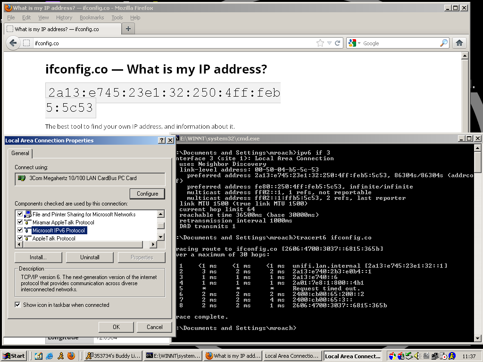The width and height of the screenshot is (483, 362).
Task: Uncheck Microsoft IPv6 Protocol component
Action: click(x=20, y=230)
